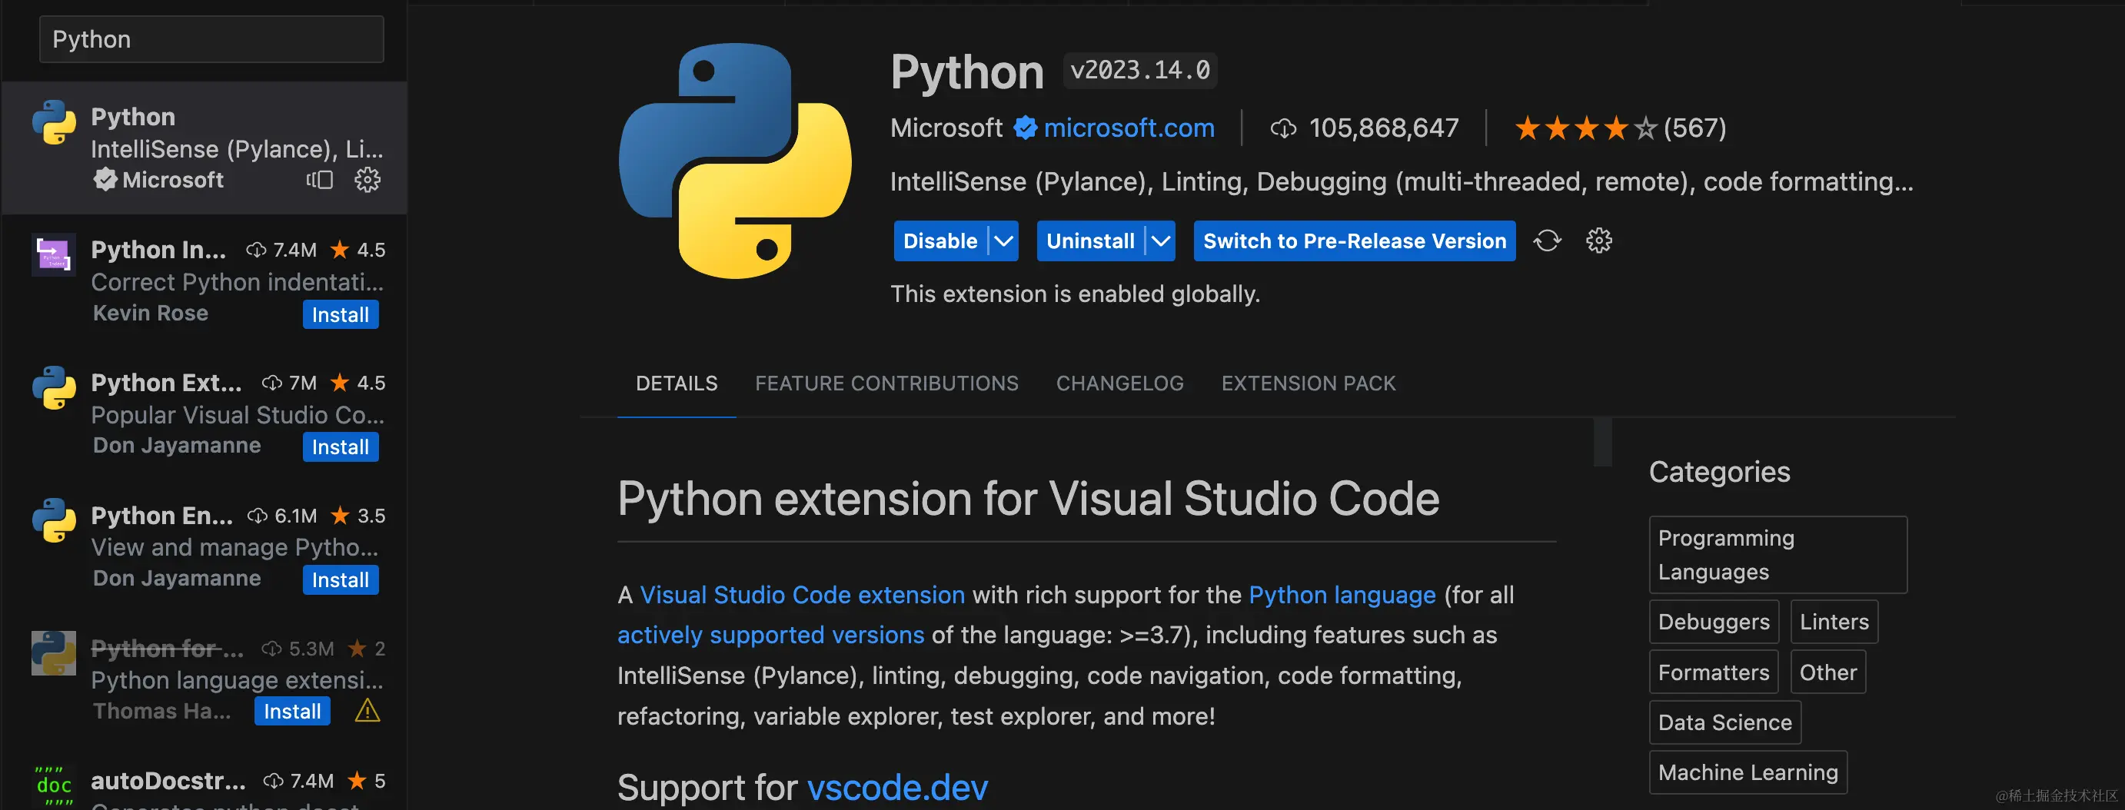Click the gear icon in Python list item
2125x810 pixels.
pos(367,180)
